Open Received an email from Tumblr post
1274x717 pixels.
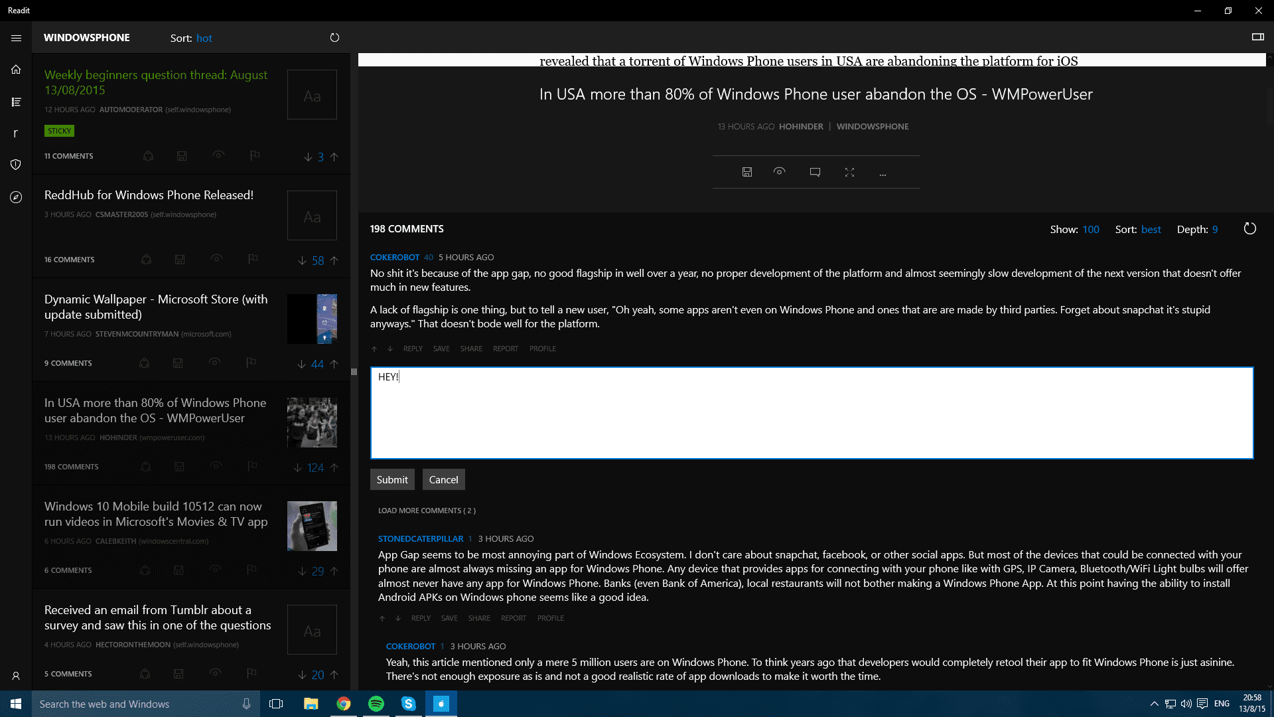(158, 617)
